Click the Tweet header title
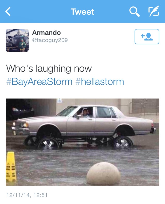Image resolution: width=165 pixels, height=204 pixels. (82, 12)
